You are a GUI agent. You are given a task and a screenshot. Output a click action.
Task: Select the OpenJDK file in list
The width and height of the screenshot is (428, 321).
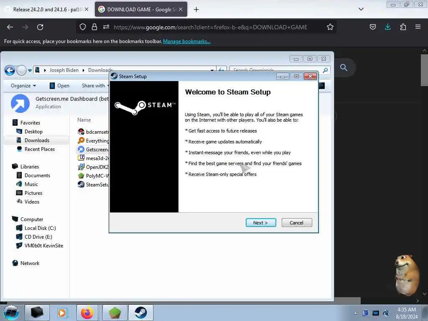(x=93, y=167)
